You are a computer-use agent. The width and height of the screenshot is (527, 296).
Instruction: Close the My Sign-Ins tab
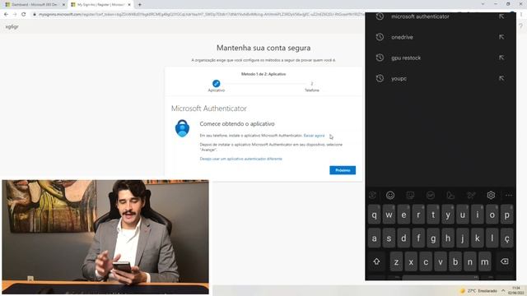[129, 5]
